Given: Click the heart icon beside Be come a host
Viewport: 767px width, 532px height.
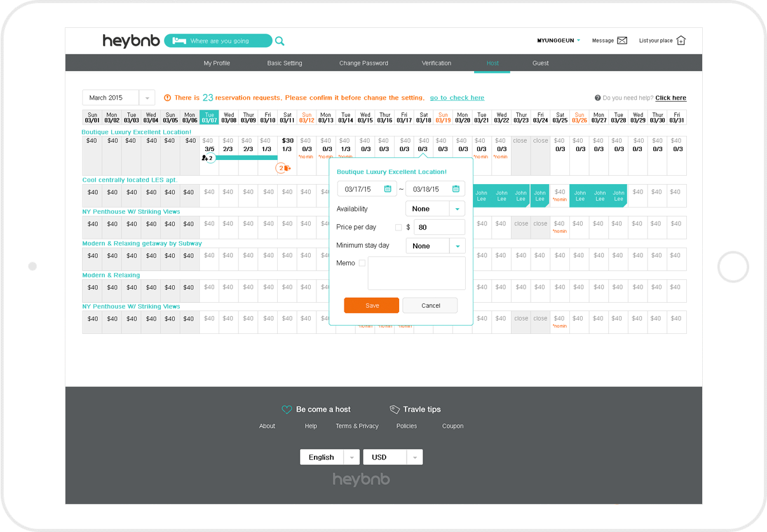Looking at the screenshot, I should pyautogui.click(x=287, y=409).
